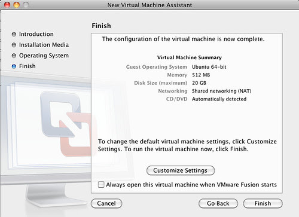
Task: Open Customize Settings
Action: [181, 170]
